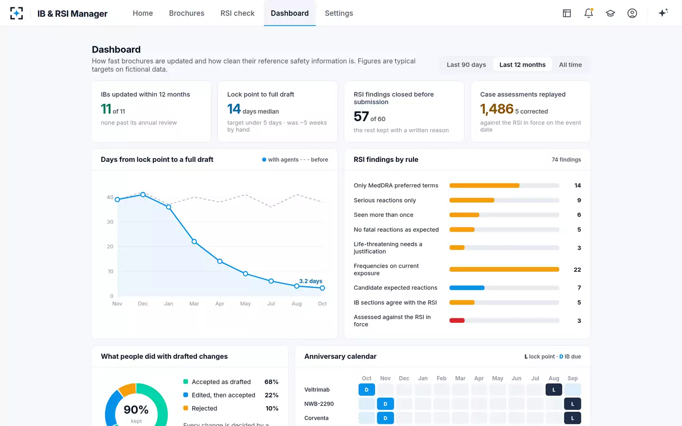Click the 3.2 days chart data point
This screenshot has height=426, width=682.
[323, 288]
